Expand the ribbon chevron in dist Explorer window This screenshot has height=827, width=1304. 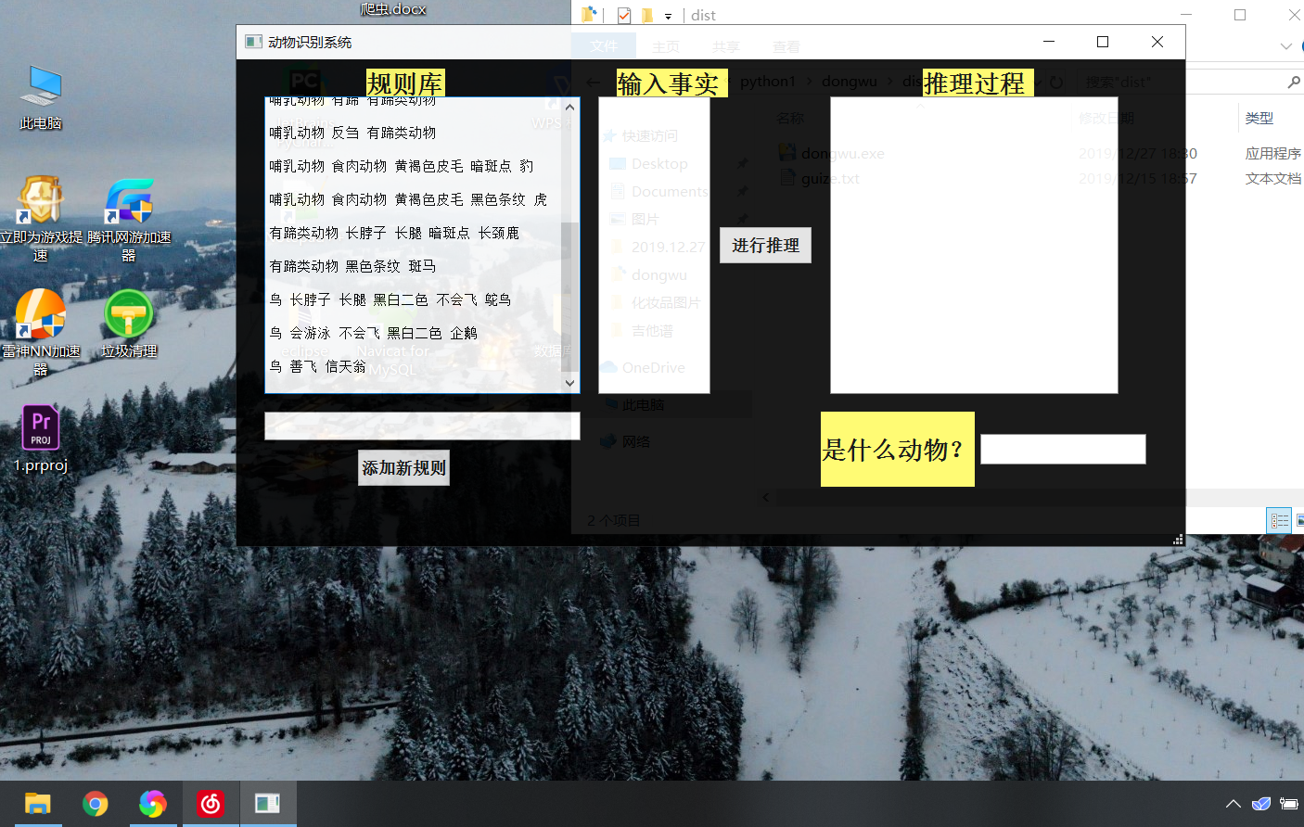click(1285, 46)
